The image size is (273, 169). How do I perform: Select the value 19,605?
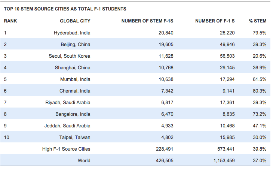(x=166, y=45)
